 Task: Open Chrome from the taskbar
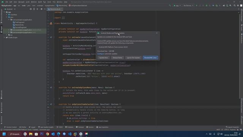47,134
